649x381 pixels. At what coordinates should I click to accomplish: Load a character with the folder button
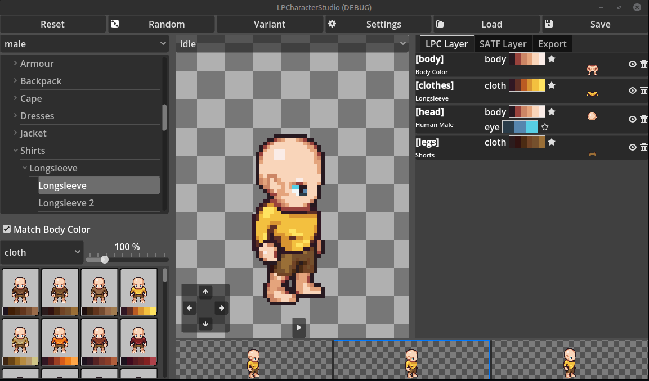pos(487,24)
